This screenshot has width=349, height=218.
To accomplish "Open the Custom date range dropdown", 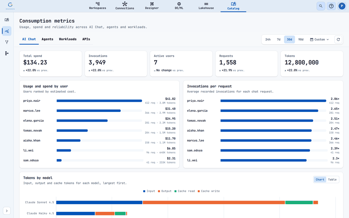I will 320,39.
